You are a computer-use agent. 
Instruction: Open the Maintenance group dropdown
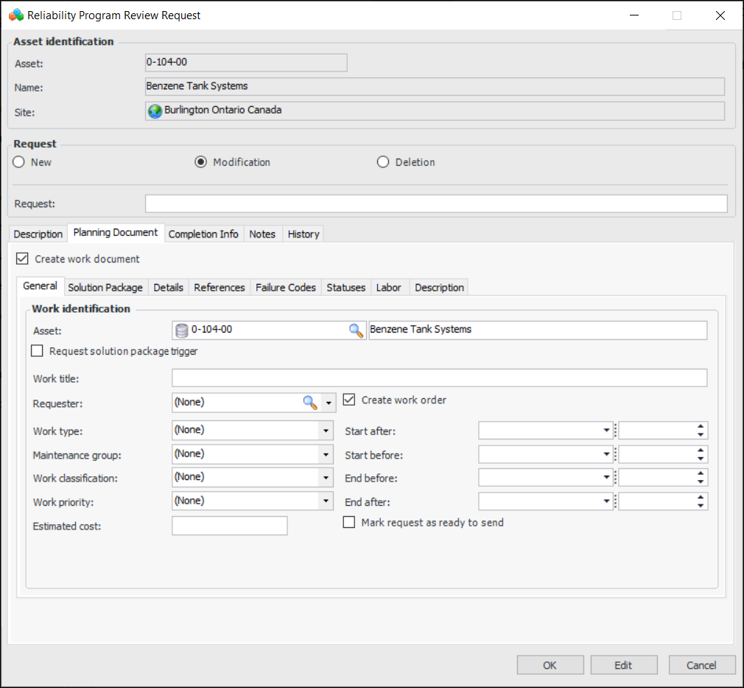click(326, 455)
